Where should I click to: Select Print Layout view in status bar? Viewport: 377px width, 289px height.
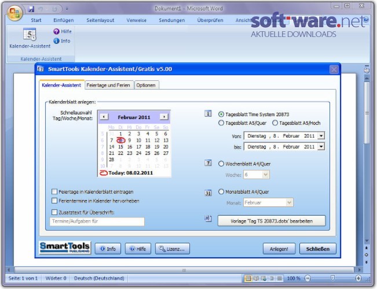[x=248, y=278]
